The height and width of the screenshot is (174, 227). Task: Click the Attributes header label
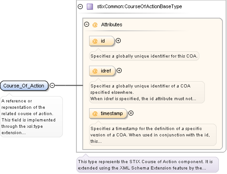[x=112, y=24]
